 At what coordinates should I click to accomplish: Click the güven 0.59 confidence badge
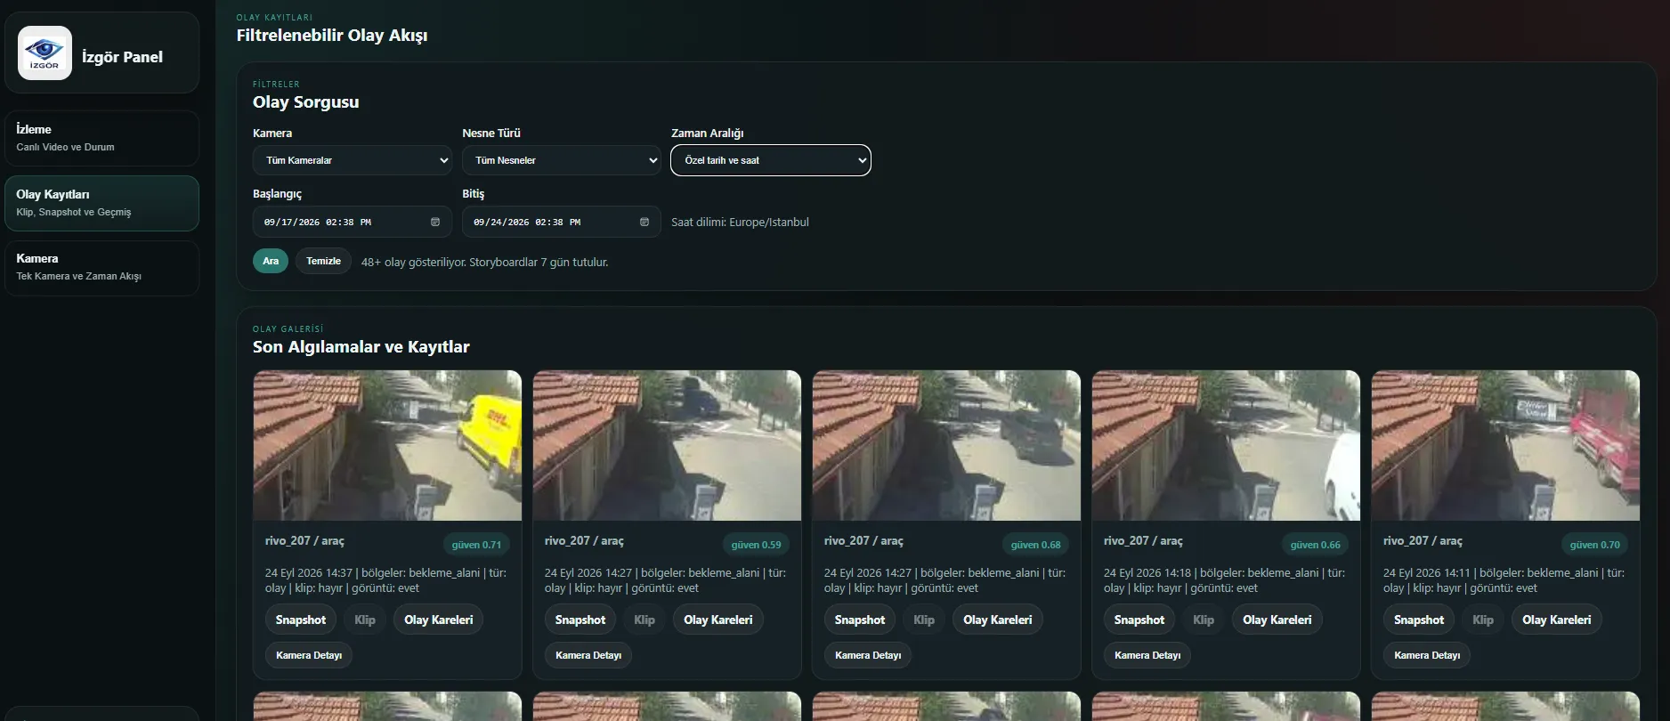pos(756,545)
